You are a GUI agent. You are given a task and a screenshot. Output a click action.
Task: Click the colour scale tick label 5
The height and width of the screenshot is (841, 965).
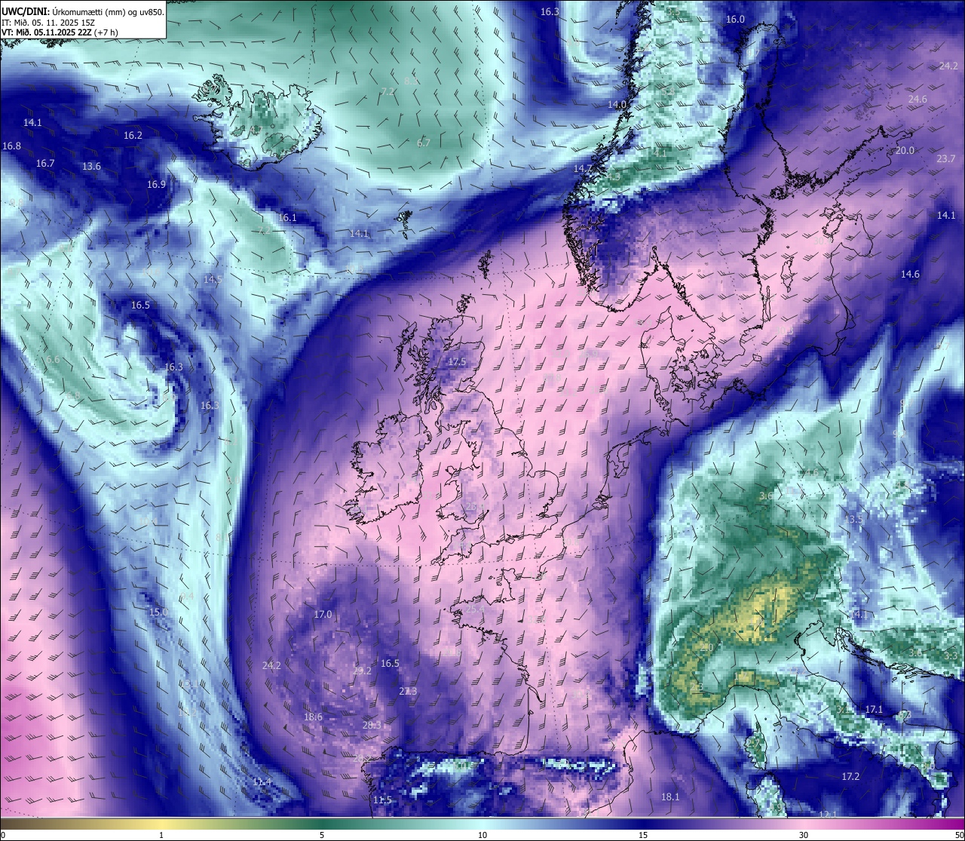(322, 835)
